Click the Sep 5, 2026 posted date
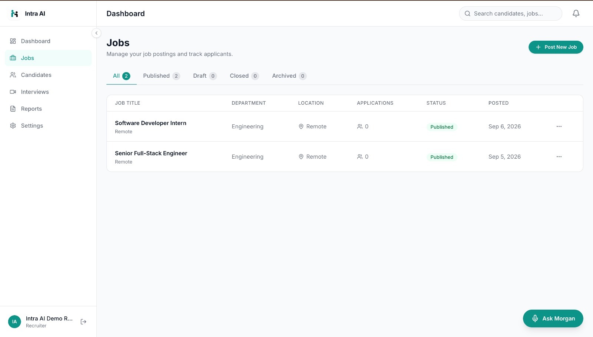 (505, 157)
